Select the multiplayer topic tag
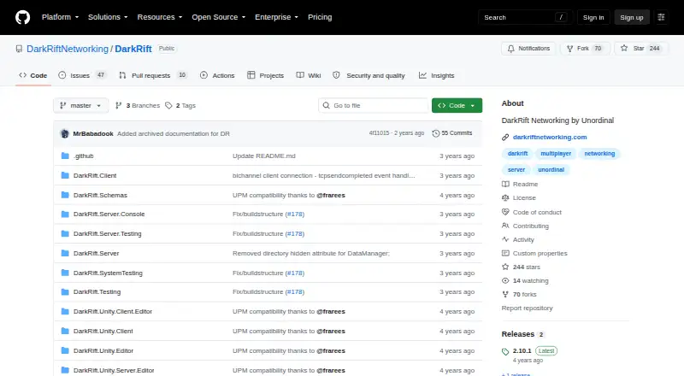The width and height of the screenshot is (684, 376). click(556, 154)
